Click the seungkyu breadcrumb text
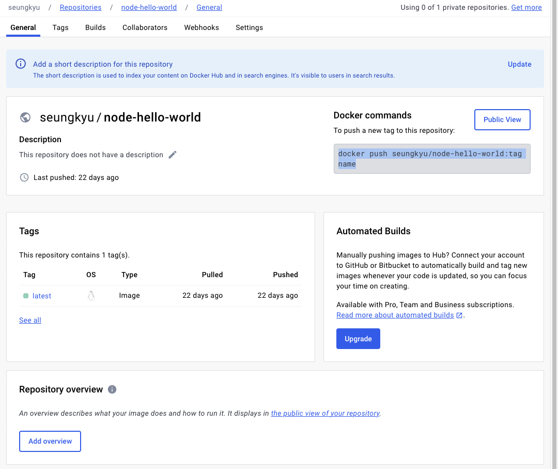 tap(24, 7)
